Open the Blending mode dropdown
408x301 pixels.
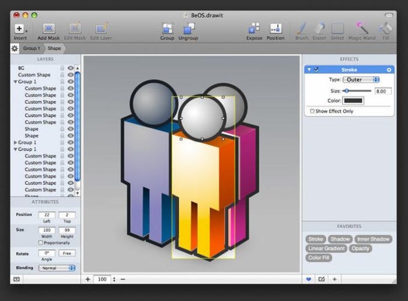[57, 268]
